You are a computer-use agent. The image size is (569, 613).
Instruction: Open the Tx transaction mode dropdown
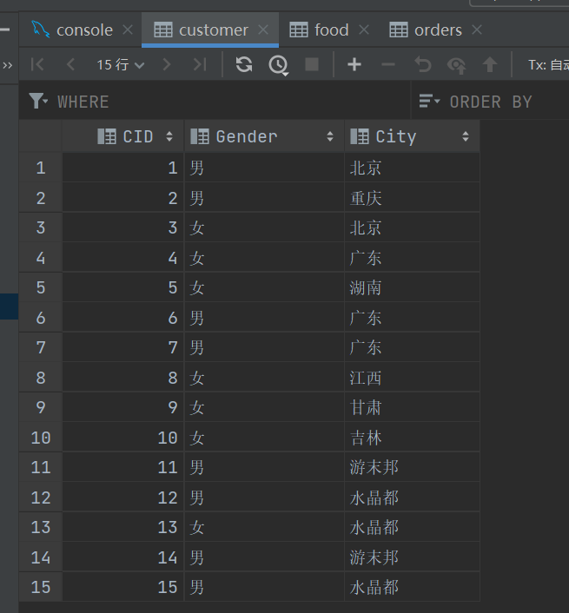click(x=548, y=64)
